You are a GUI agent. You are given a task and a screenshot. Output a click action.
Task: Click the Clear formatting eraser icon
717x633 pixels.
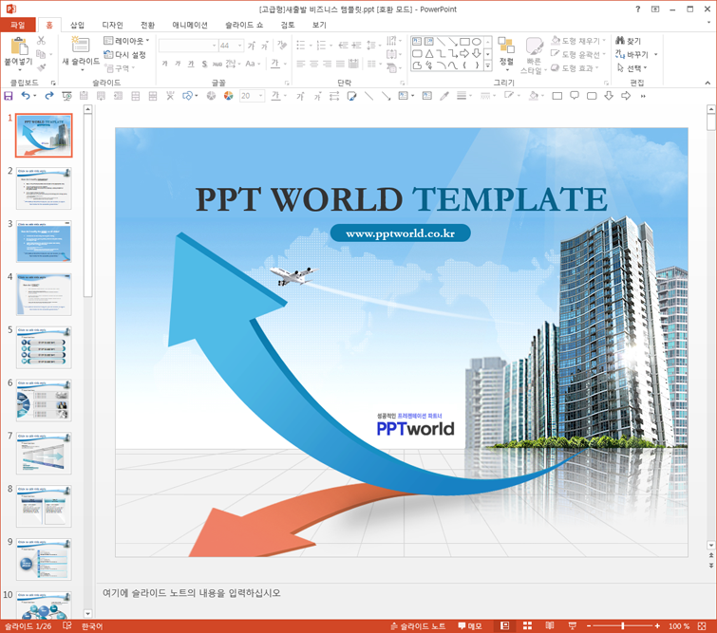pos(282,46)
